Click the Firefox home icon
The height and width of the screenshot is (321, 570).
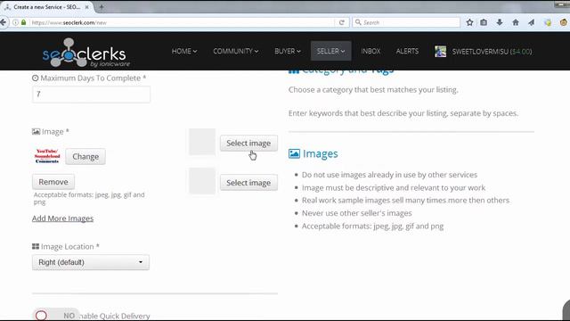516,22
